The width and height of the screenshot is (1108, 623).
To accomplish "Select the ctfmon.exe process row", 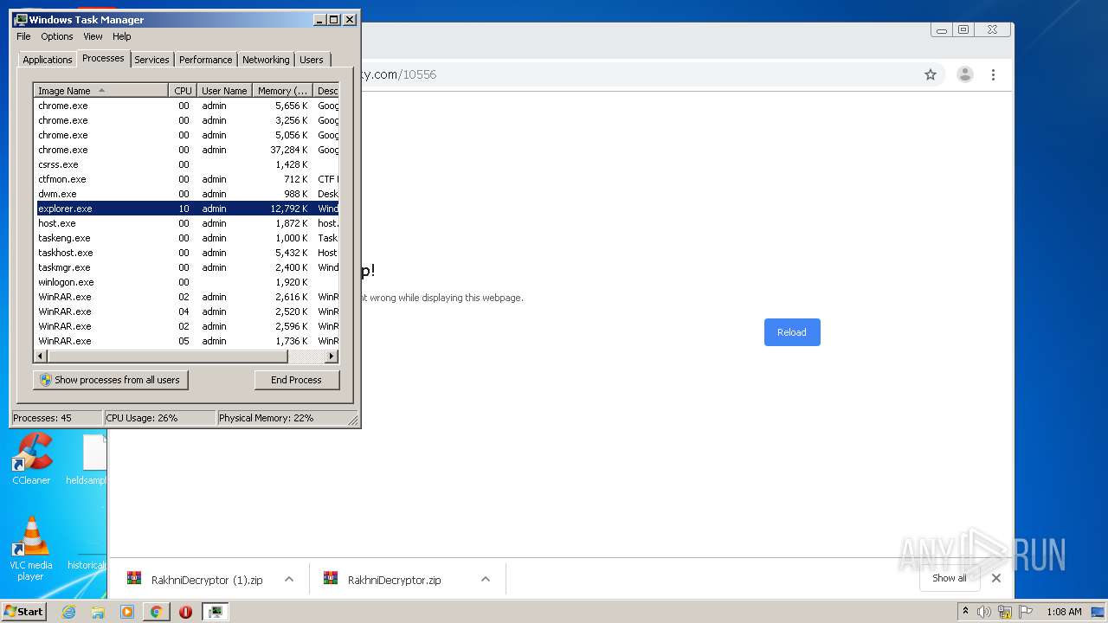I will point(186,179).
